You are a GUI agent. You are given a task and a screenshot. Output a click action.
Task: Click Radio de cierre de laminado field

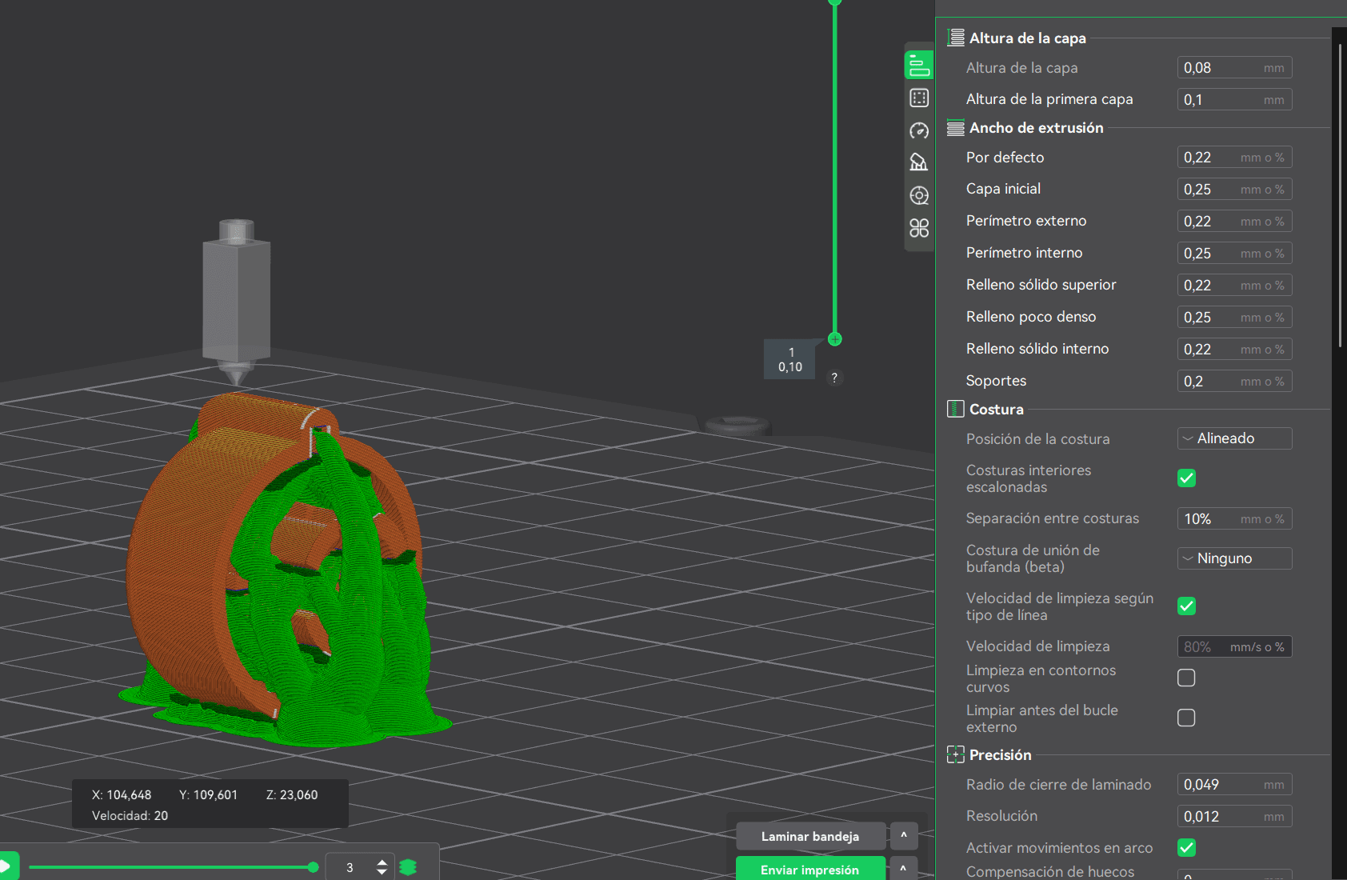pos(1234,785)
